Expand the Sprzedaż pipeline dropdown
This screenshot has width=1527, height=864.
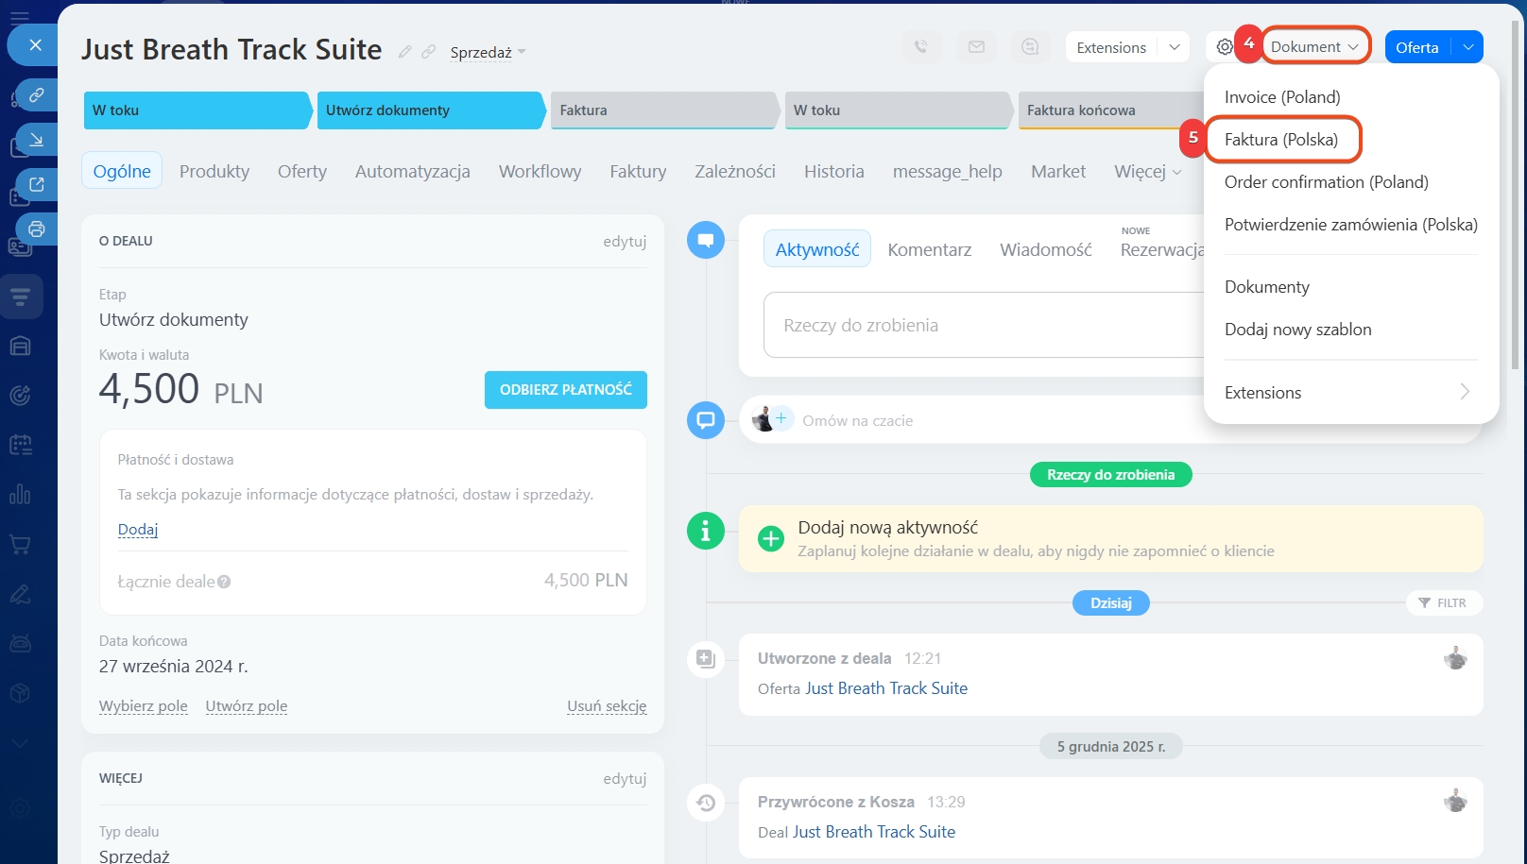(488, 53)
